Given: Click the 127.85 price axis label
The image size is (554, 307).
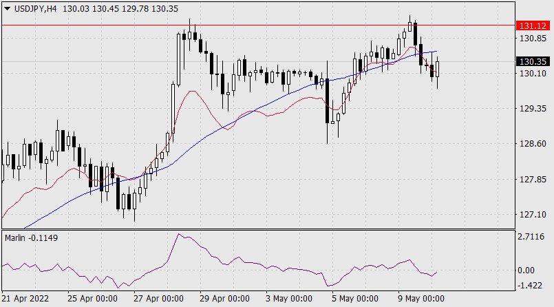Looking at the screenshot, I should [x=533, y=180].
